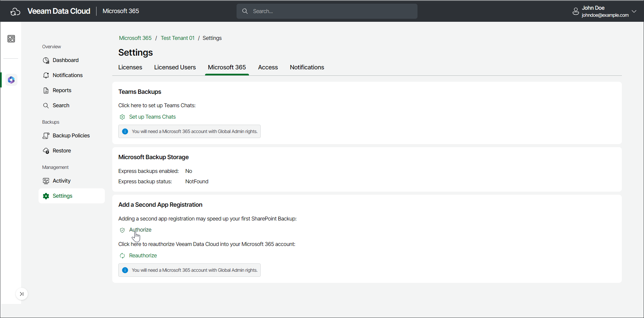Screen dimensions: 644x318
Task: Click the Microsoft Backup Storage heading
Action: pyautogui.click(x=153, y=157)
